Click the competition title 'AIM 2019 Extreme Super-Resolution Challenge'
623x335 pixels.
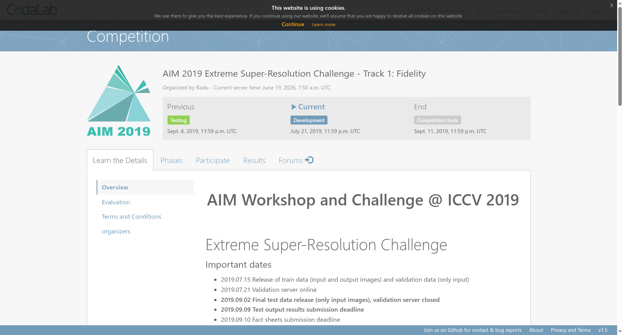pos(294,74)
